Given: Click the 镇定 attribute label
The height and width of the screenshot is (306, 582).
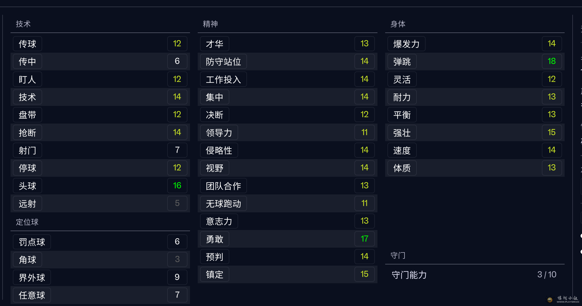Looking at the screenshot, I should pyautogui.click(x=215, y=274).
